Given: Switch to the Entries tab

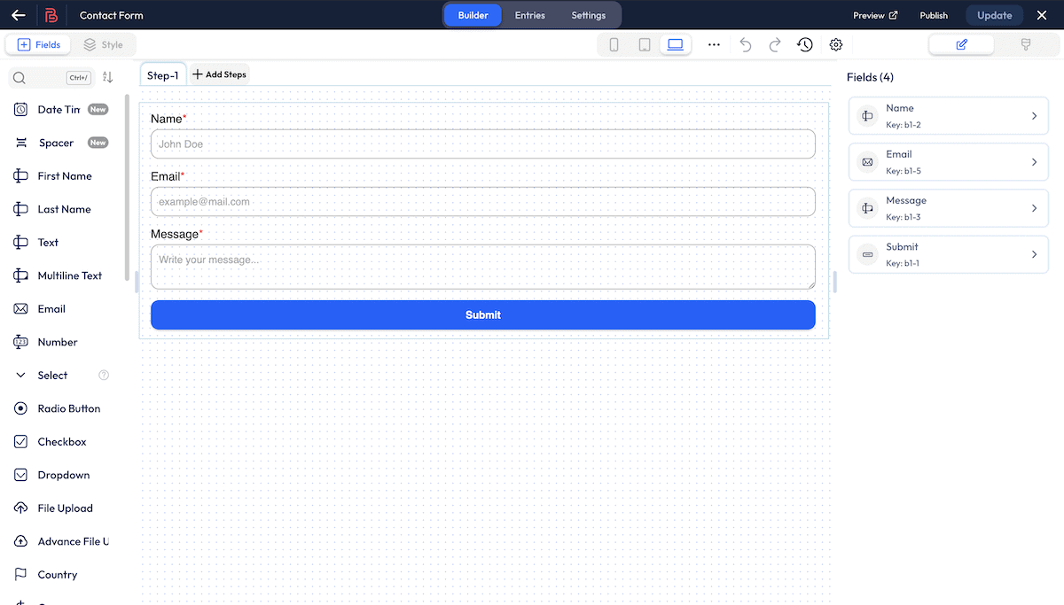Looking at the screenshot, I should click(530, 15).
